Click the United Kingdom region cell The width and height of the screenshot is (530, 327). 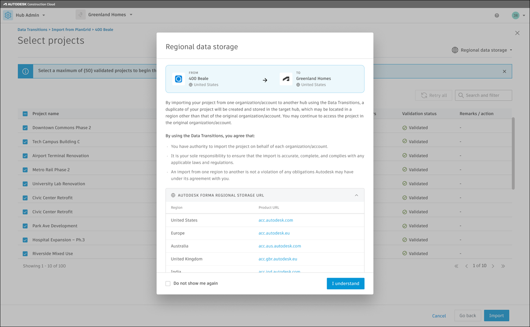(x=187, y=259)
